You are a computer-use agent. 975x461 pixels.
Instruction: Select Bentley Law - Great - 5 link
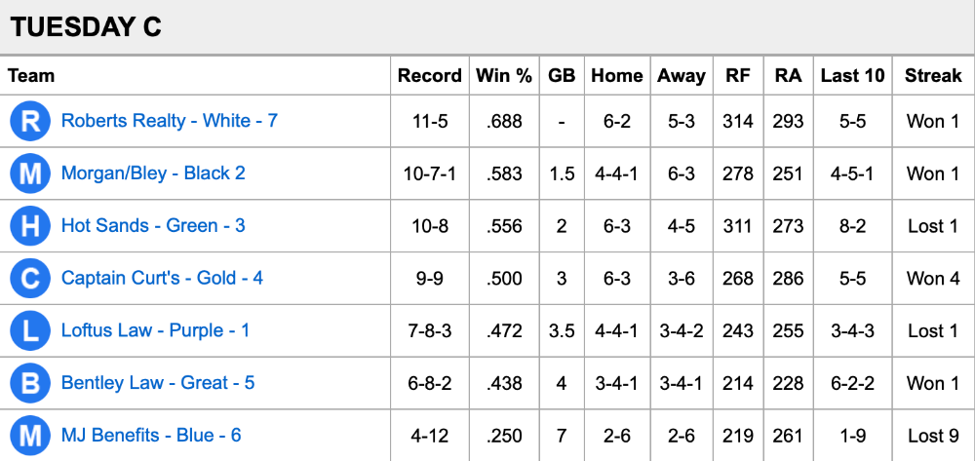pyautogui.click(x=158, y=383)
